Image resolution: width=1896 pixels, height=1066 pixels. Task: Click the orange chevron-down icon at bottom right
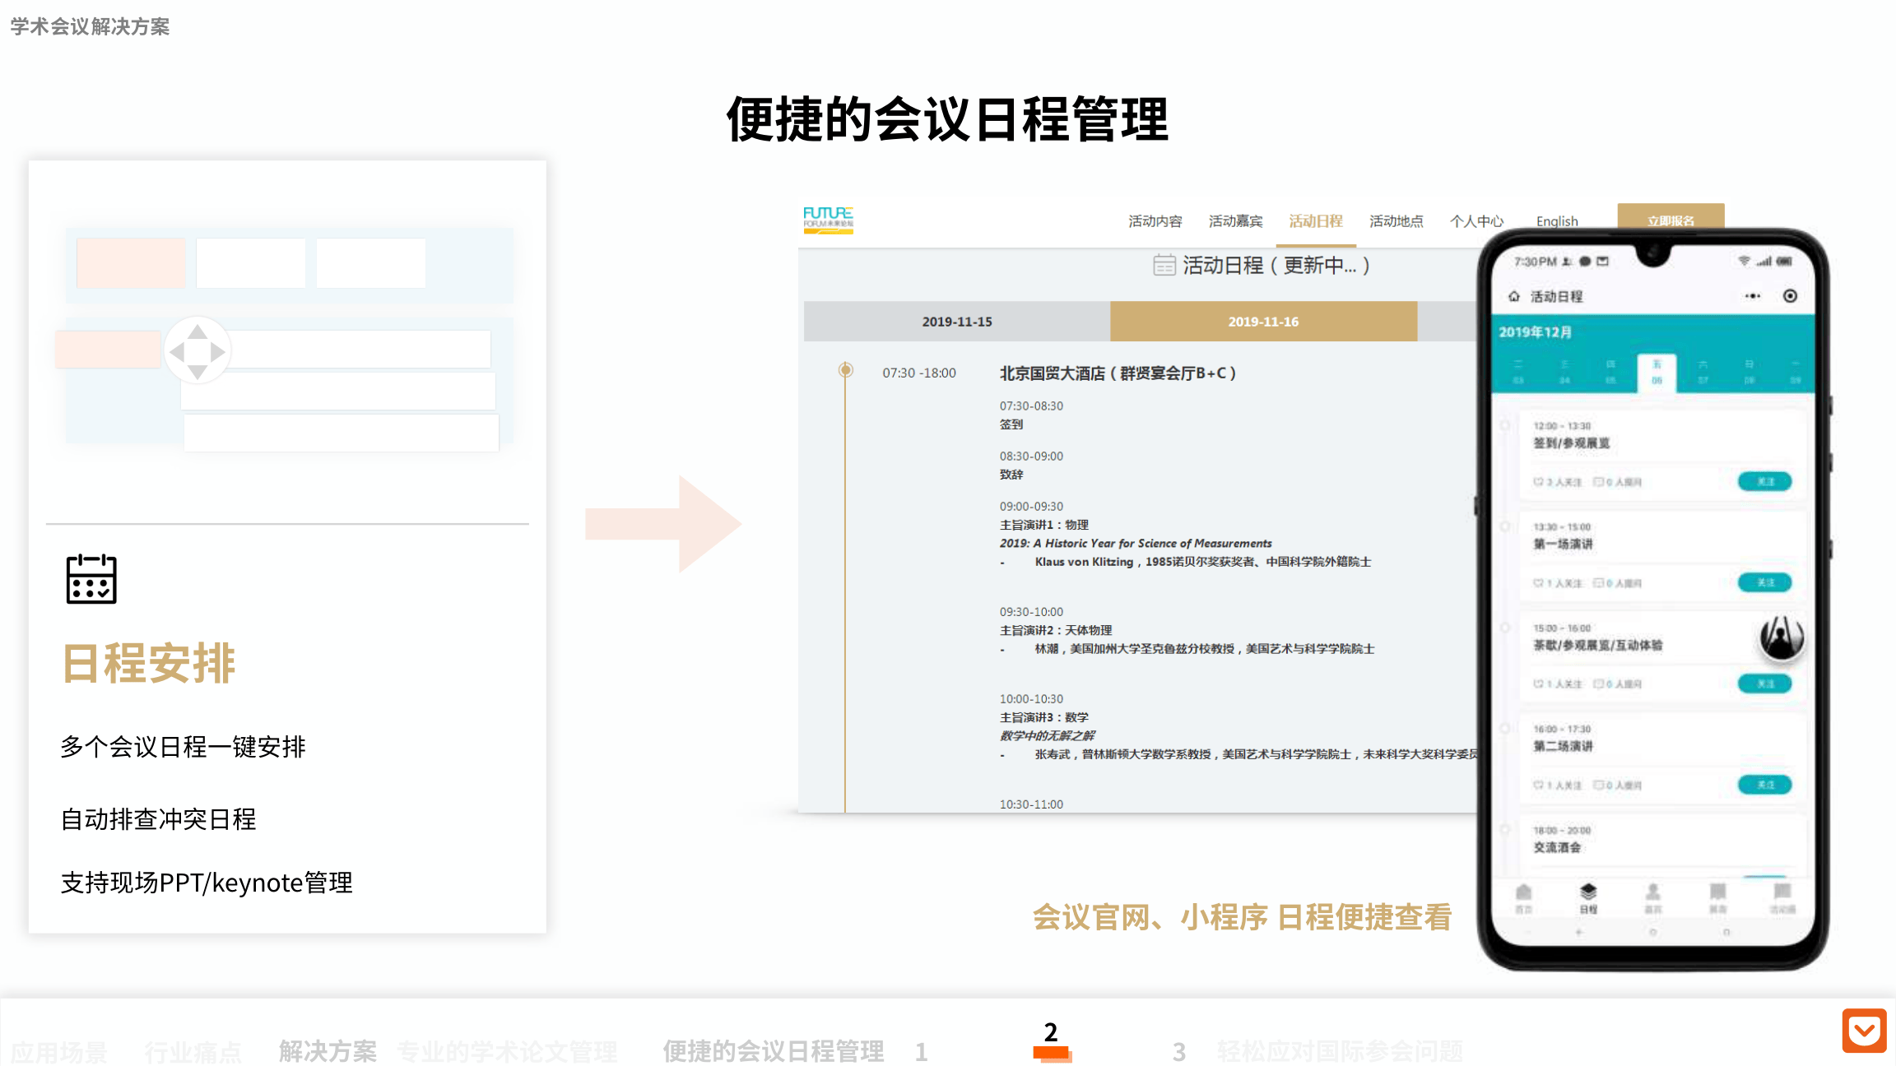[x=1864, y=1030]
